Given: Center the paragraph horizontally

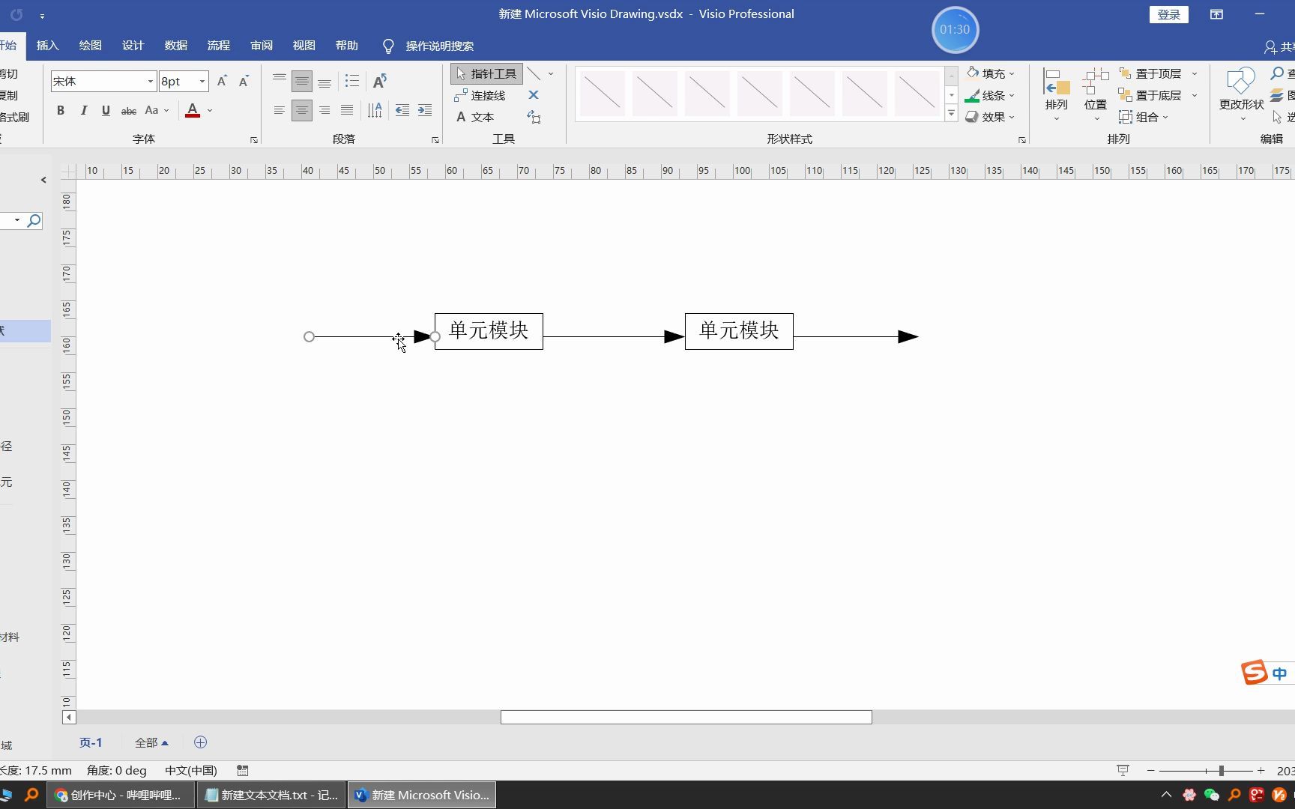Looking at the screenshot, I should 302,110.
